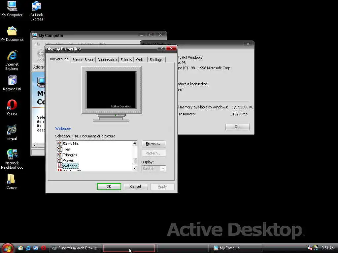Click the 9:51 AM system clock
Viewport: 338px width, 253px height.
[328, 248]
